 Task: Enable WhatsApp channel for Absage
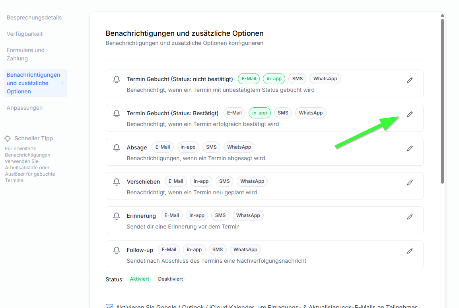(x=239, y=147)
